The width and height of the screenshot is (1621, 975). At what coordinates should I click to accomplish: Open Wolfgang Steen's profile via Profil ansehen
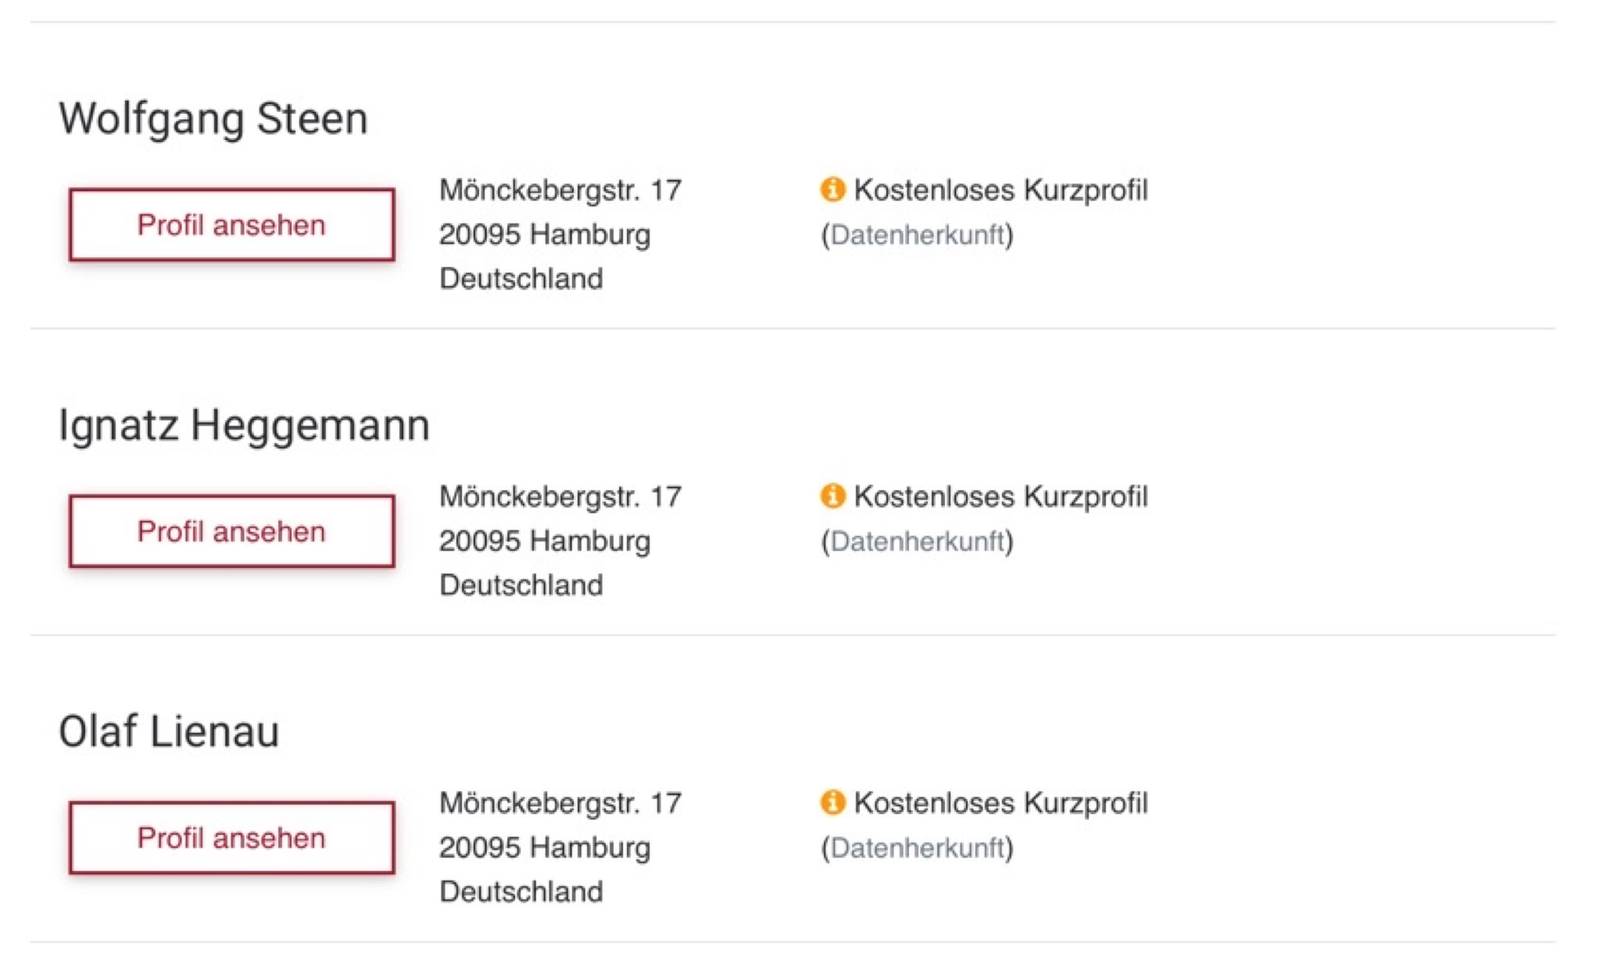pos(231,225)
